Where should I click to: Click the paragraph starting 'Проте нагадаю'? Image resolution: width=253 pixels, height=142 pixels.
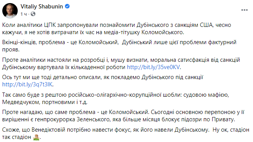click(x=123, y=116)
